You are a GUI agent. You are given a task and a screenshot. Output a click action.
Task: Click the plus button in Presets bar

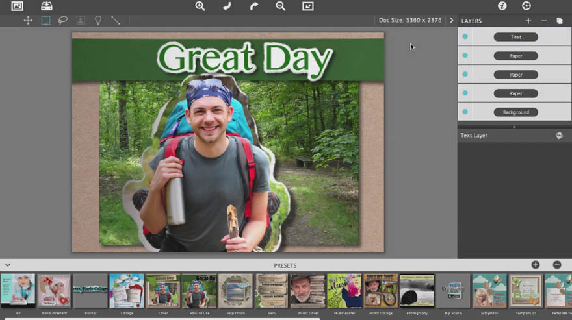536,265
